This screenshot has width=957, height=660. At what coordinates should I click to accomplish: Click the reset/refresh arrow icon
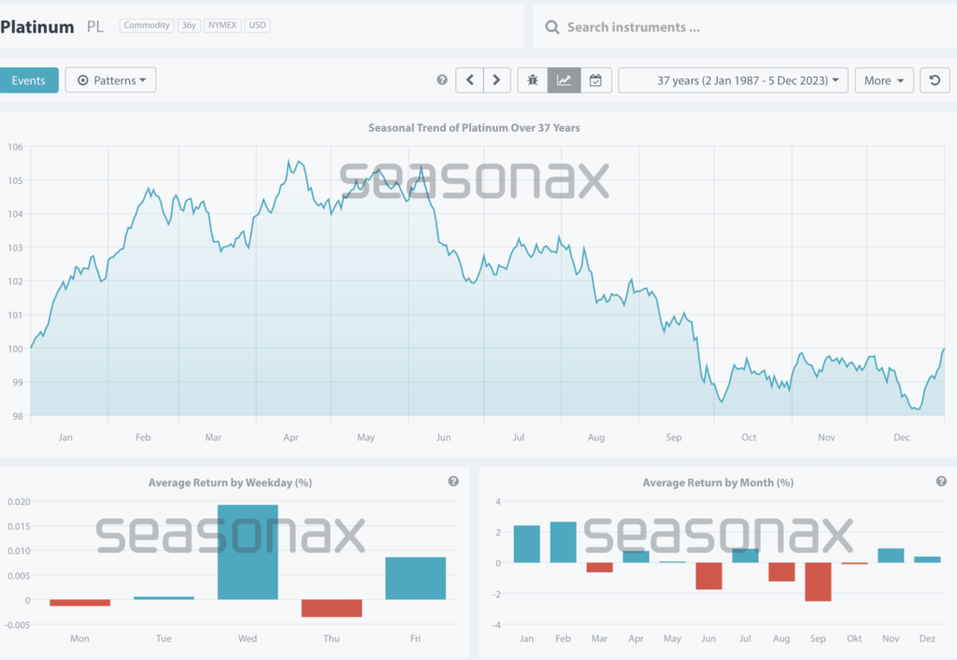tap(935, 80)
